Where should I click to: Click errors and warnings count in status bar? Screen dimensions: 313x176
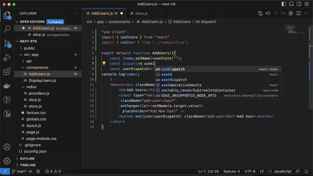click(53, 171)
